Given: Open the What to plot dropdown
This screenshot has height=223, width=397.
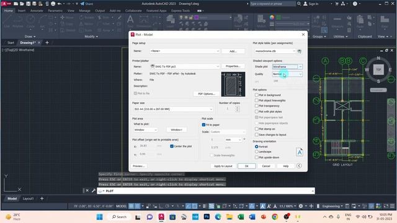Looking at the screenshot, I should (x=145, y=129).
